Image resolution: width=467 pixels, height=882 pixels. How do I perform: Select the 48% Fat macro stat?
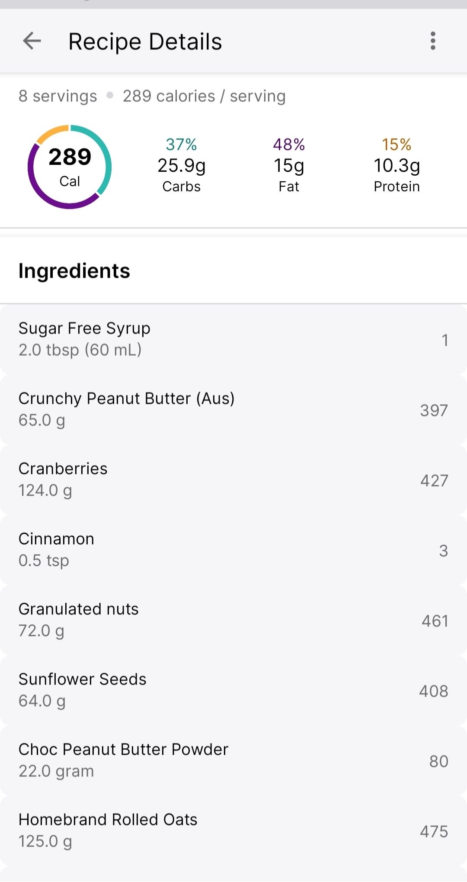click(289, 165)
